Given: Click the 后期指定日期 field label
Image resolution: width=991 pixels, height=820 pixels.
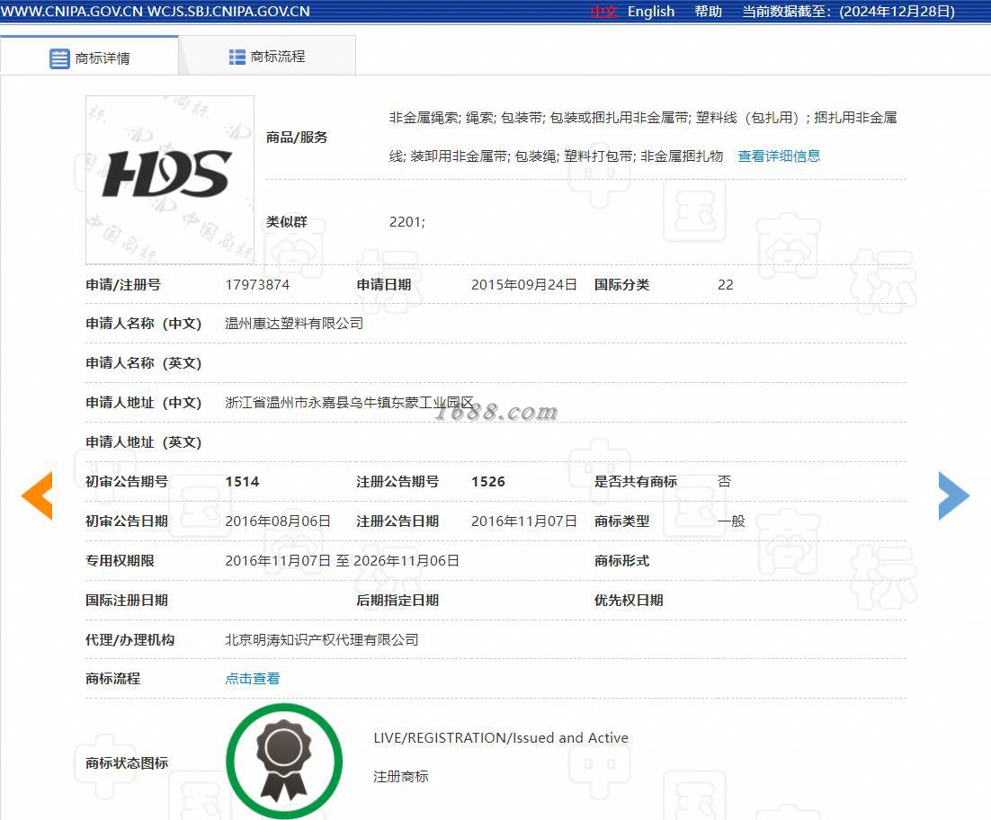Looking at the screenshot, I should (397, 600).
